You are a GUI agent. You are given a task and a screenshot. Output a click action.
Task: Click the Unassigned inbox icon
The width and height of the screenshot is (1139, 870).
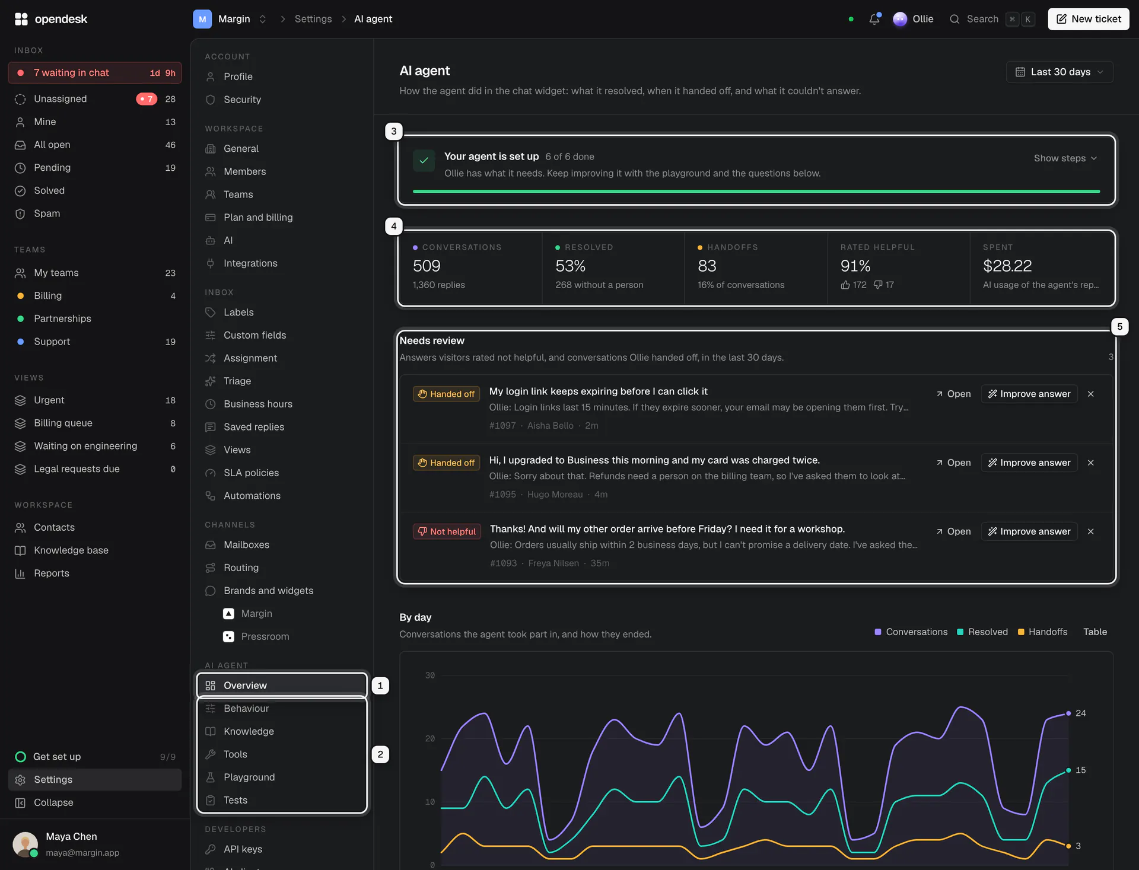20,99
